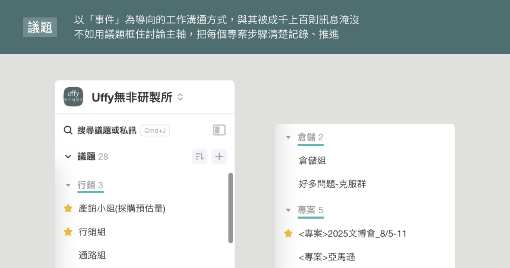Image resolution: width=510 pixels, height=268 pixels.
Task: Click star icon next to 2025文博會 project
Action: 288,234
